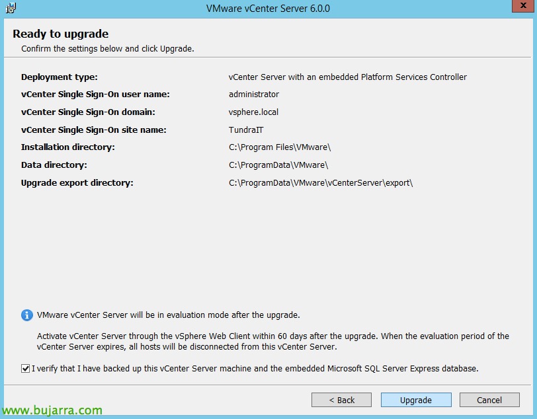This screenshot has width=537, height=419.
Task: Cancel the vCenter Server upgrade
Action: click(489, 400)
